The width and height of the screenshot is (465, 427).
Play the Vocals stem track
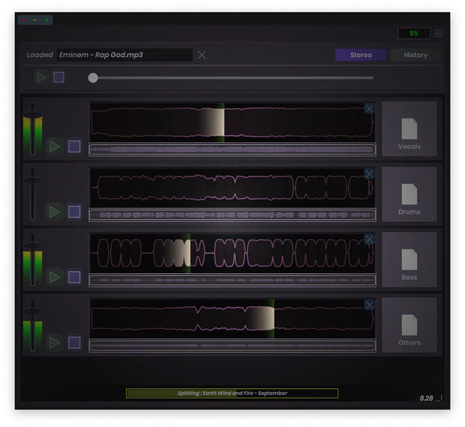(55, 146)
